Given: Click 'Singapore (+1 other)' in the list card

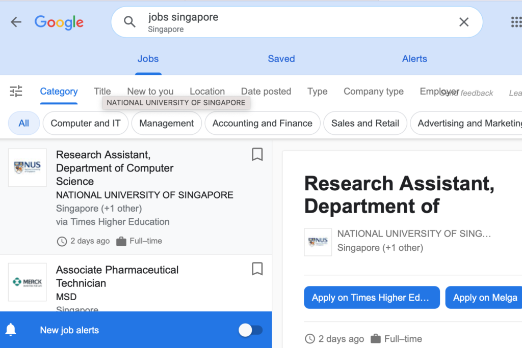Looking at the screenshot, I should (x=99, y=209).
